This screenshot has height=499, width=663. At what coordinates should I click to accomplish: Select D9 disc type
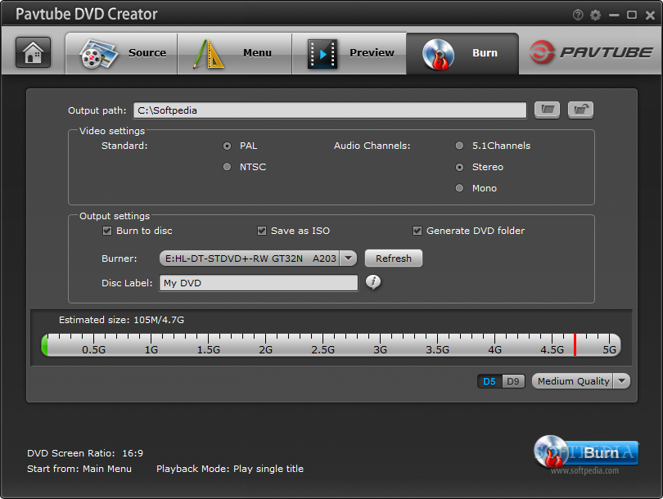tap(513, 381)
